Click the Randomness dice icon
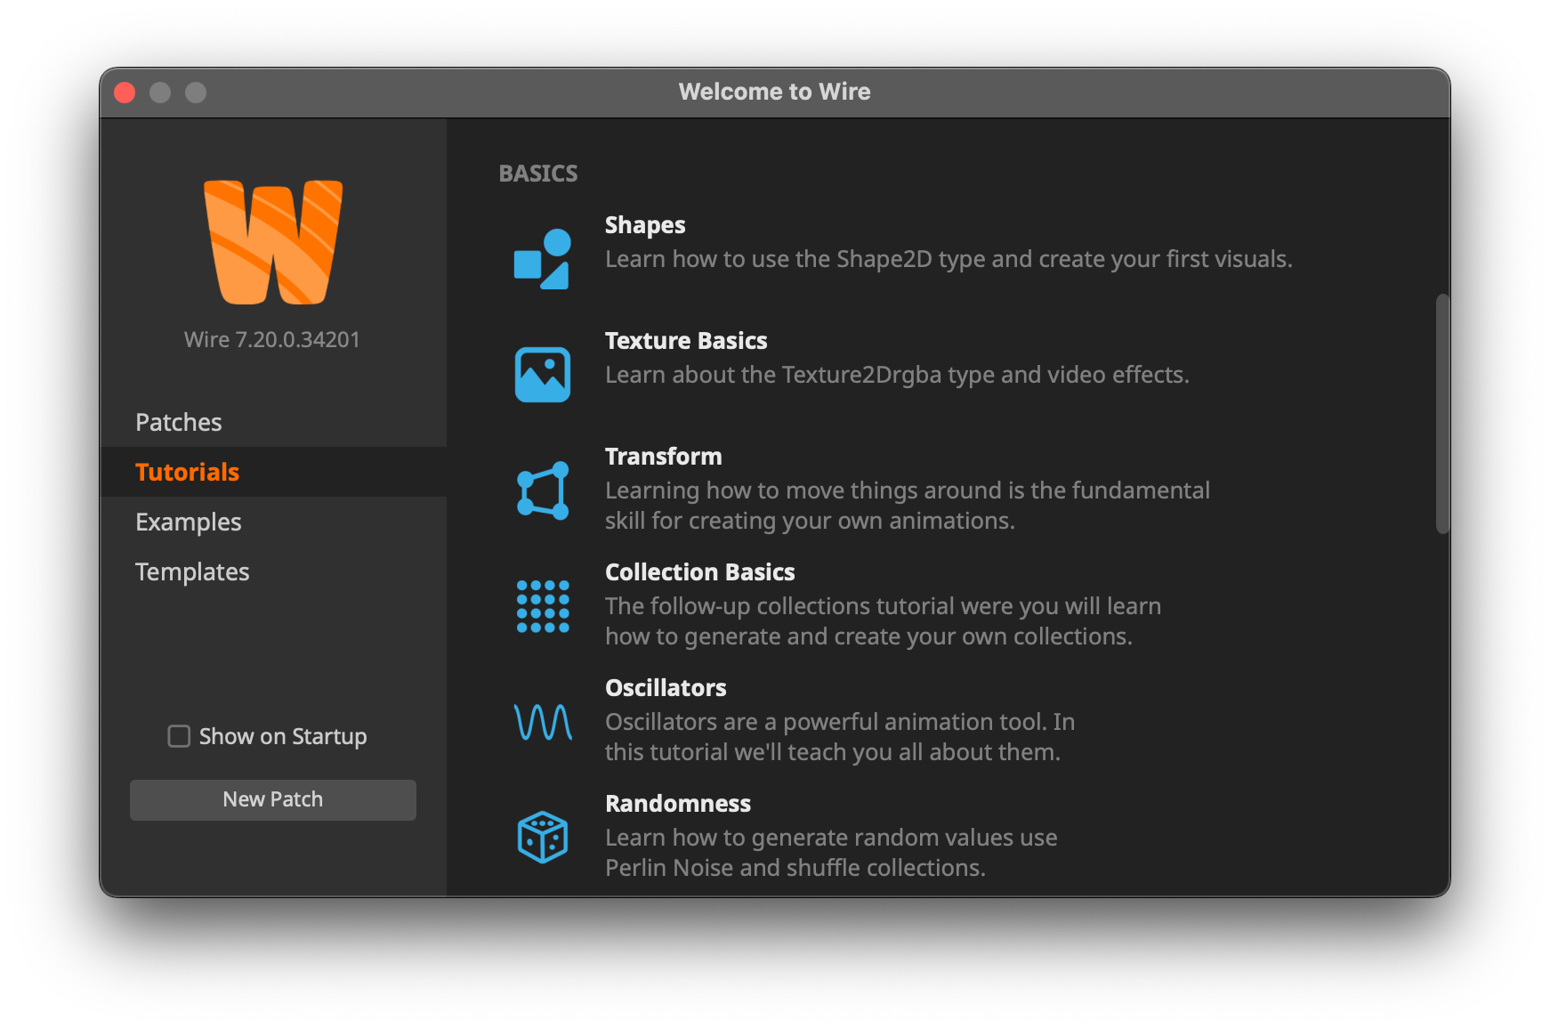The image size is (1550, 1029). click(x=542, y=838)
